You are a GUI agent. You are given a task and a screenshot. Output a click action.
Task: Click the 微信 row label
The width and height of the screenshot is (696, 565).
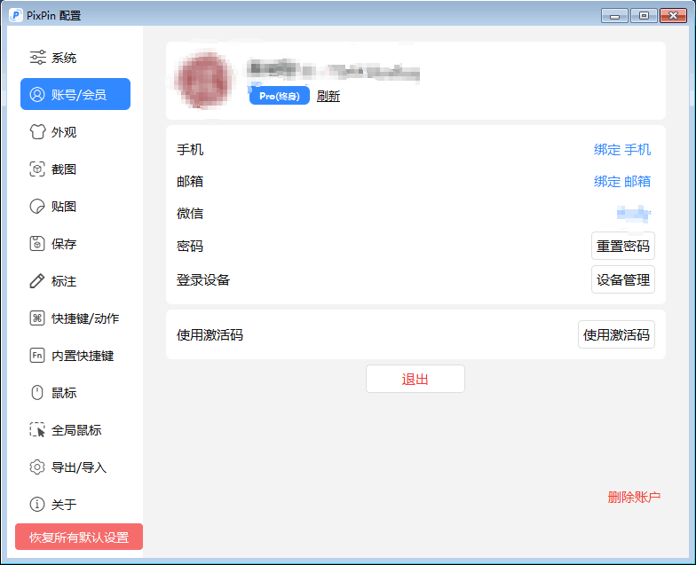190,213
